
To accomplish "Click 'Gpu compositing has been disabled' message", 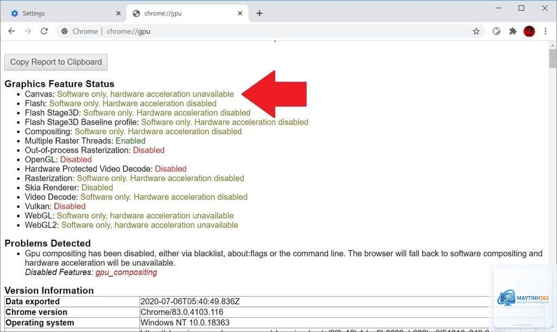I will pyautogui.click(x=283, y=258).
